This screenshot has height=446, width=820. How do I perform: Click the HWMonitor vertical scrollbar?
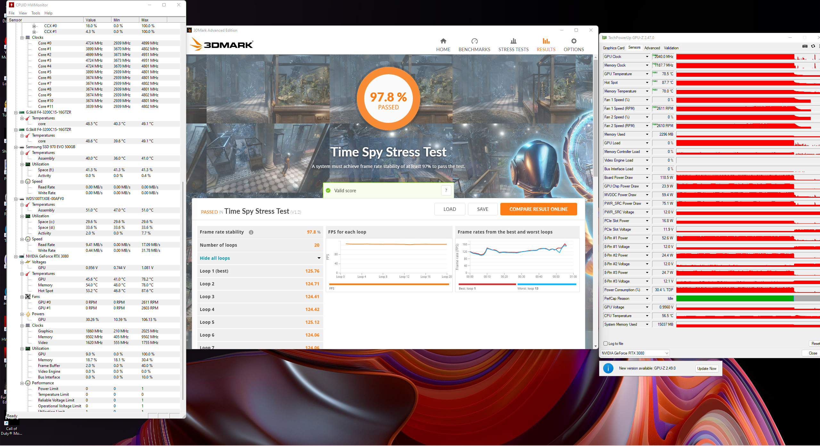point(183,288)
